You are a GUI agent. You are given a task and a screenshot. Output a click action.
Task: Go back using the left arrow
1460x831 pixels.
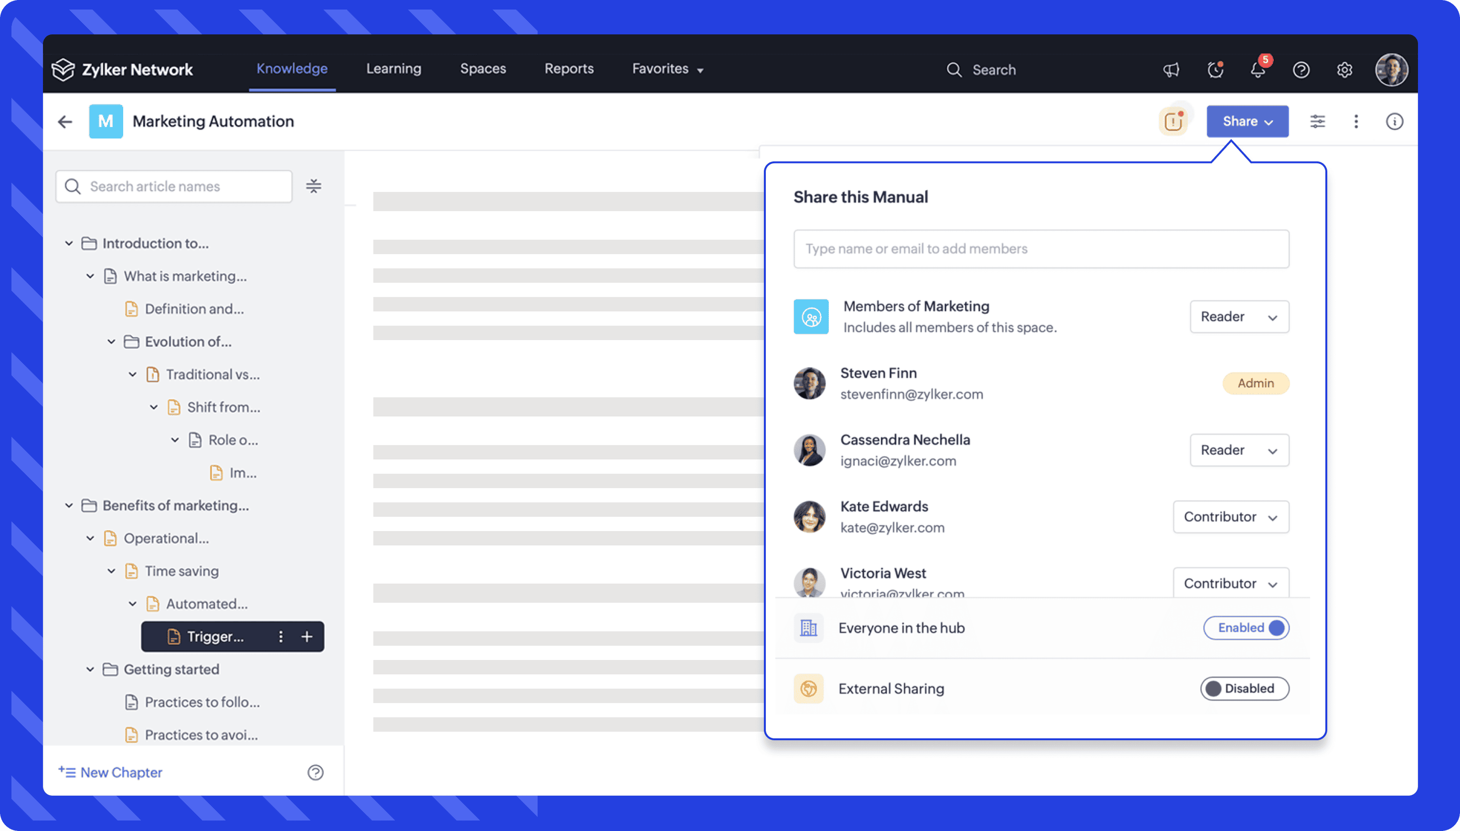click(x=65, y=122)
